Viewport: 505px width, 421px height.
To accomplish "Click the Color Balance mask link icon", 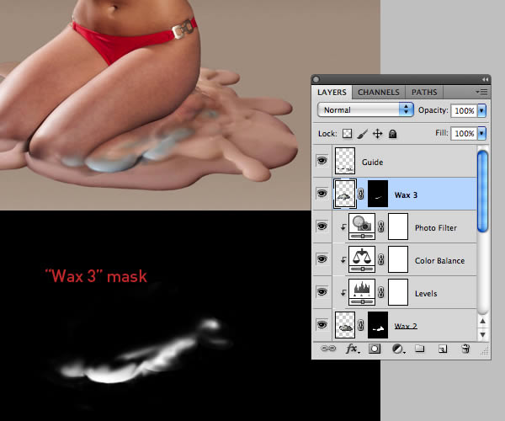I will [x=381, y=259].
